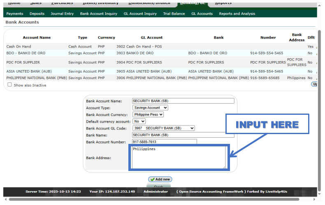The height and width of the screenshot is (205, 325).
Task: Expand the Bank Account GL Code dropdown
Action: (x=163, y=128)
